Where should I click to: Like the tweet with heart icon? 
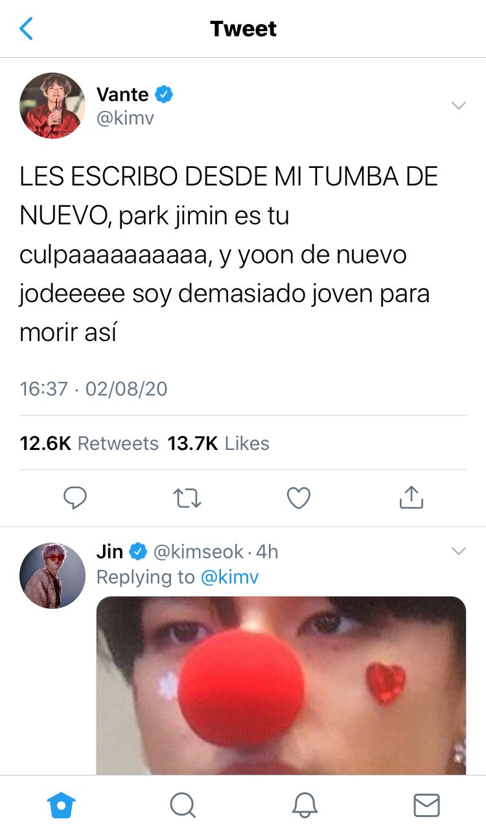click(299, 498)
